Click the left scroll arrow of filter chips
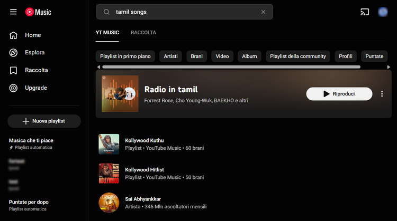Viewport: 397px width, 221px height. pos(99,67)
